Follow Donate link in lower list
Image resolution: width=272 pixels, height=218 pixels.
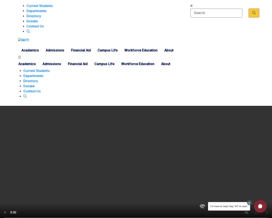[29, 86]
